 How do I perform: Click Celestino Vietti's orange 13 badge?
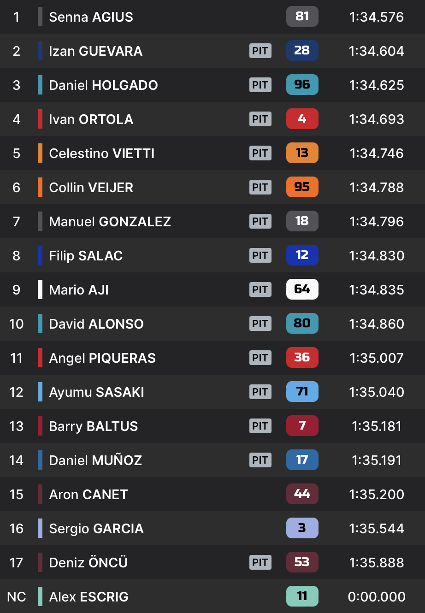[x=302, y=153]
